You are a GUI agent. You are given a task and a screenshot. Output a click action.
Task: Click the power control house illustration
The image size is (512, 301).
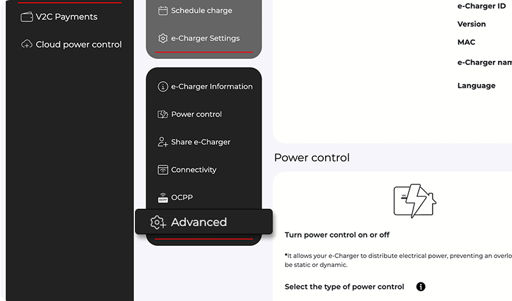pos(415,200)
